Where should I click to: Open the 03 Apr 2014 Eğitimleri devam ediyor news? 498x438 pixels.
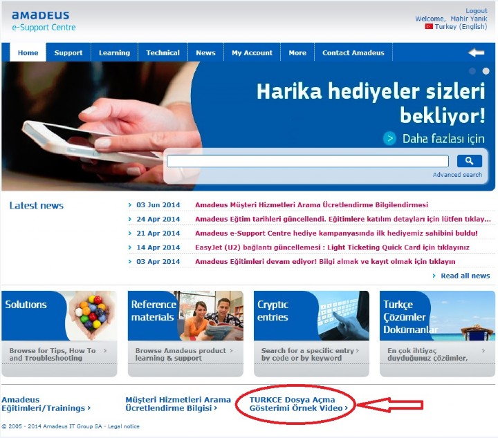[325, 262]
